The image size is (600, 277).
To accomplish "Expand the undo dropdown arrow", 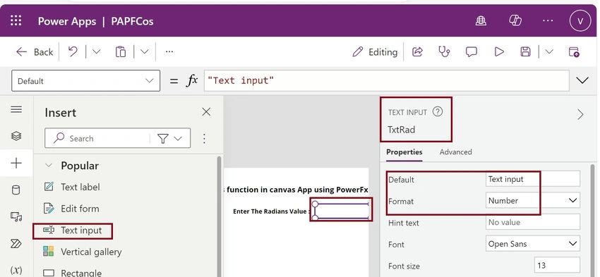I will click(x=96, y=51).
